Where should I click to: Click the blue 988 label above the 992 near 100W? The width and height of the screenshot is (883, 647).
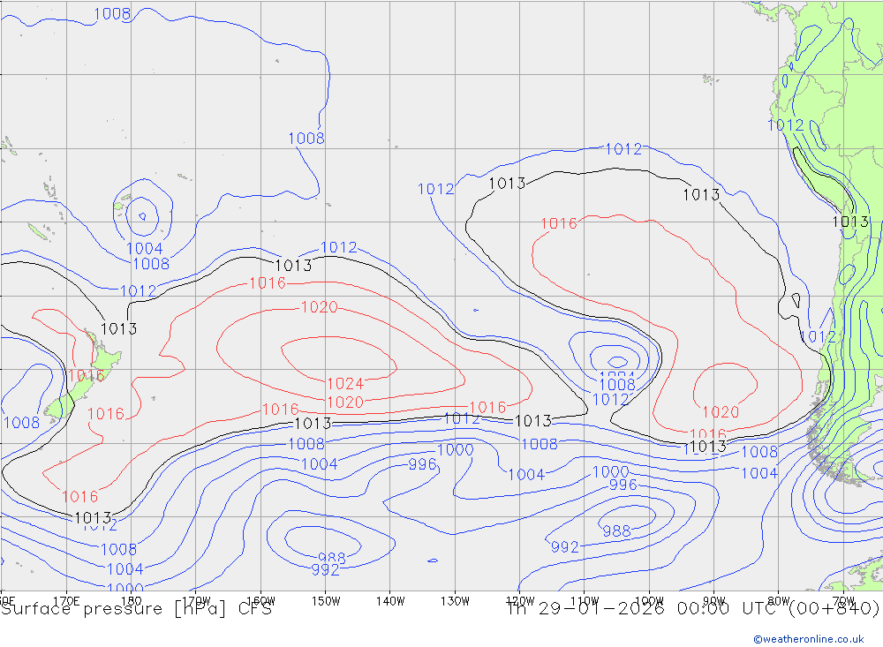[x=616, y=530]
